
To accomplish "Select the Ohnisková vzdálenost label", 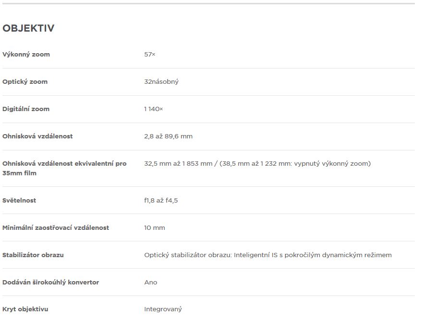I will tap(37, 136).
